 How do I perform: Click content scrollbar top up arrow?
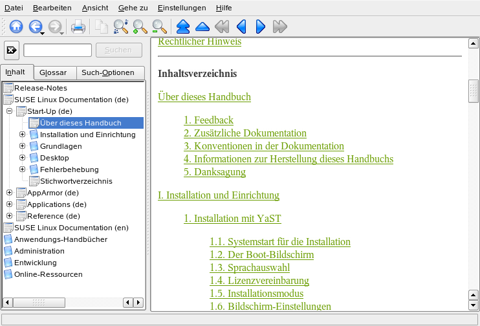pos(474,43)
